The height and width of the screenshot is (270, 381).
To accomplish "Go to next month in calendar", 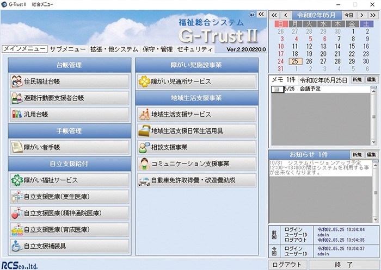I will (361, 15).
